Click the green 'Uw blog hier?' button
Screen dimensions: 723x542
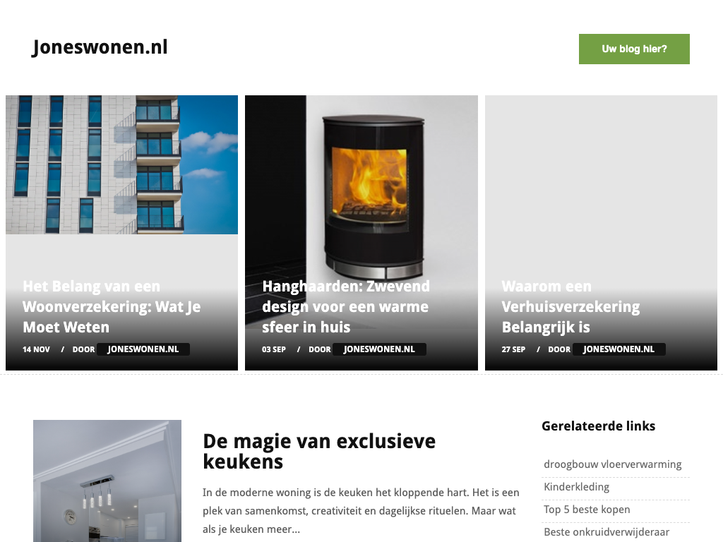tap(634, 49)
